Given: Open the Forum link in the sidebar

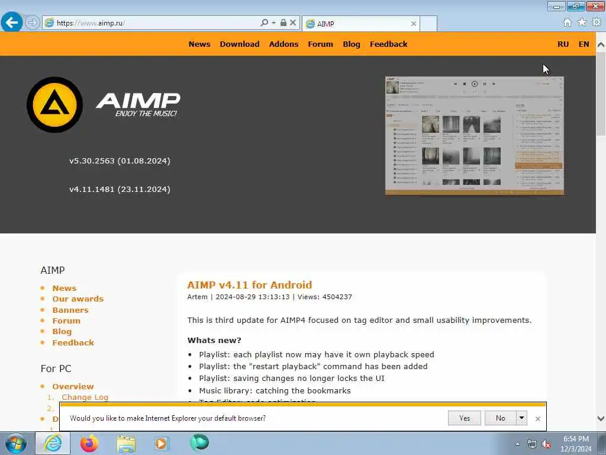Looking at the screenshot, I should [x=66, y=321].
